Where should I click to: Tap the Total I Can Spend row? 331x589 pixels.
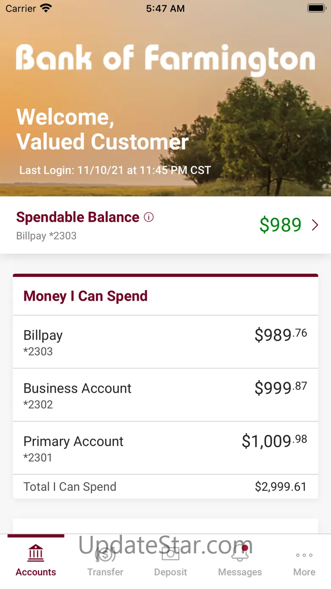coord(165,487)
